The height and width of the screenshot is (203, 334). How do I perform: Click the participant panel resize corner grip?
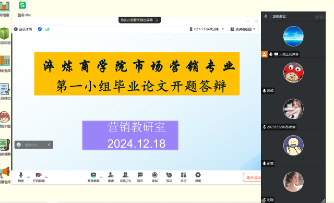point(323,201)
